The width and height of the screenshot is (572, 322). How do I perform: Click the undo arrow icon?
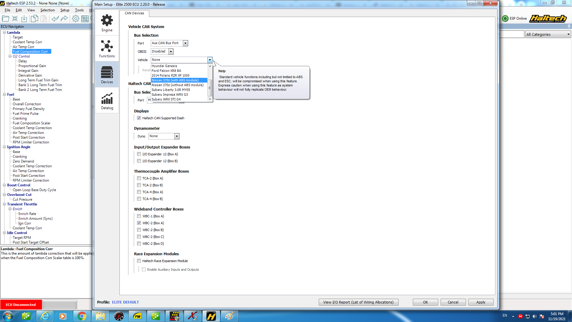[55, 18]
